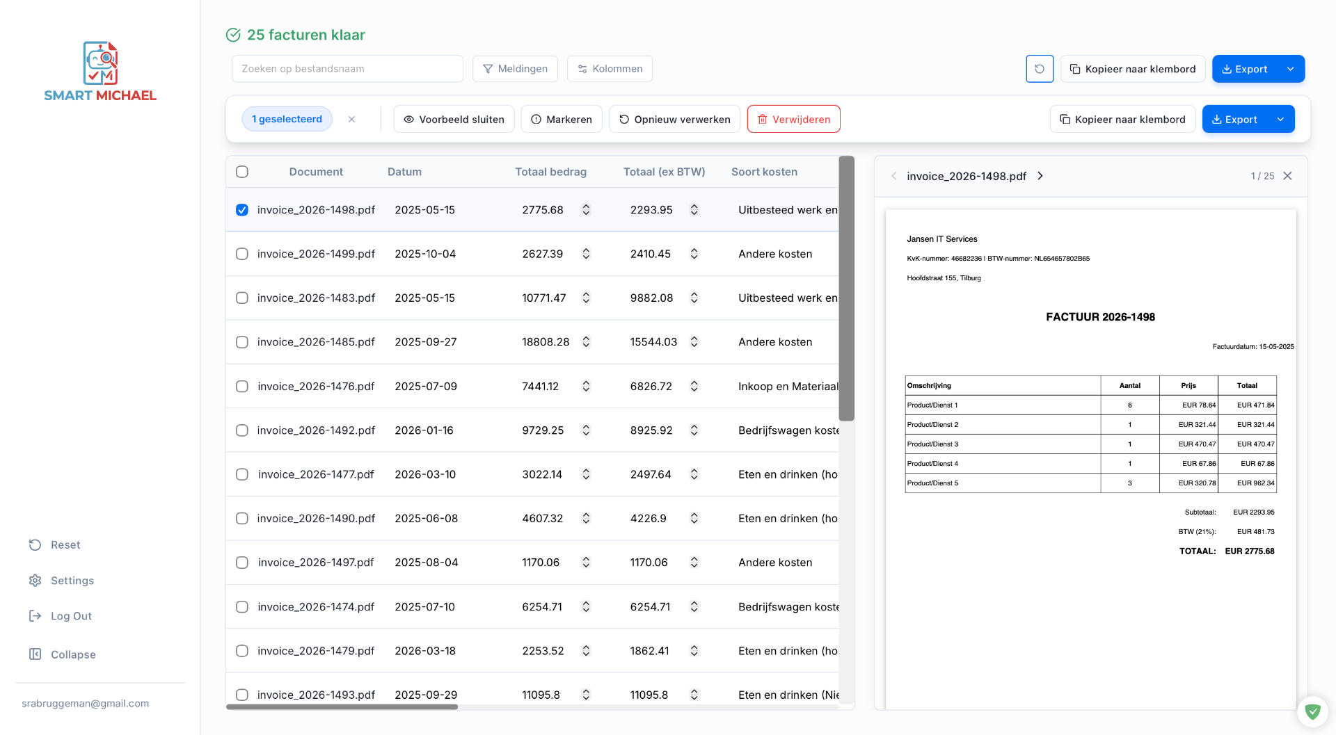This screenshot has width=1336, height=735.
Task: Click Kopieer naar klembord in selection bar
Action: coord(1122,119)
